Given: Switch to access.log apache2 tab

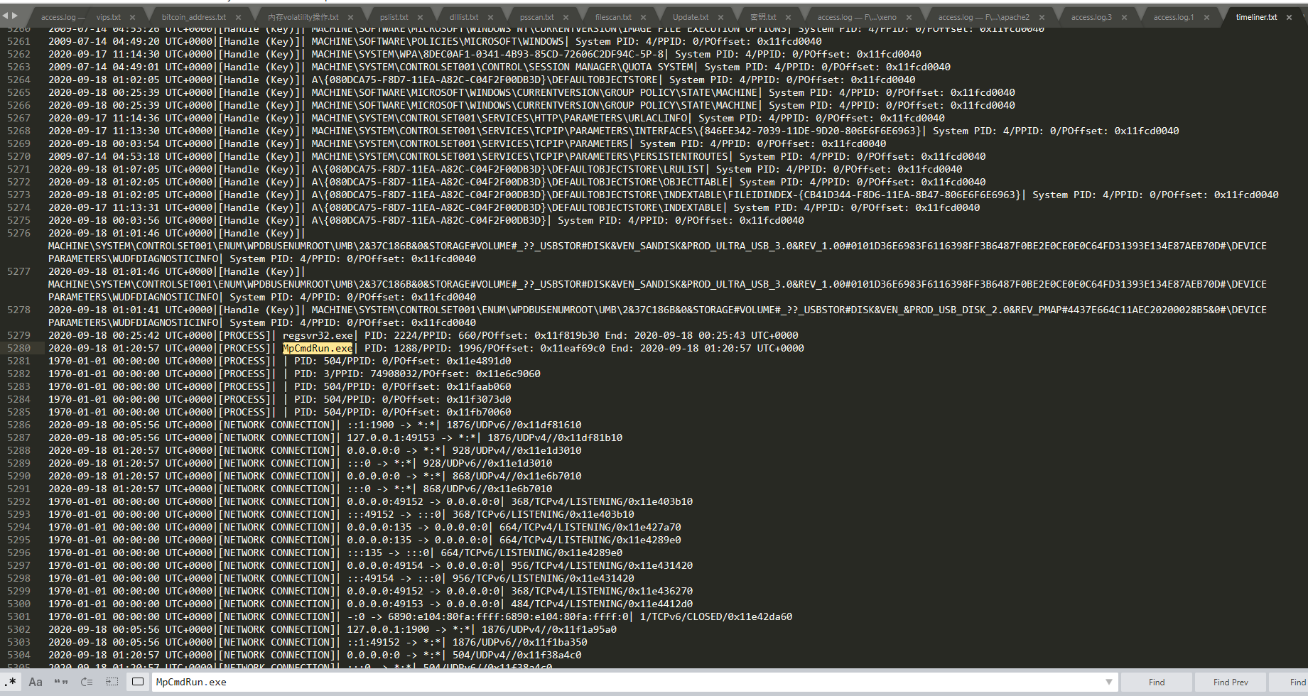Looking at the screenshot, I should point(984,17).
